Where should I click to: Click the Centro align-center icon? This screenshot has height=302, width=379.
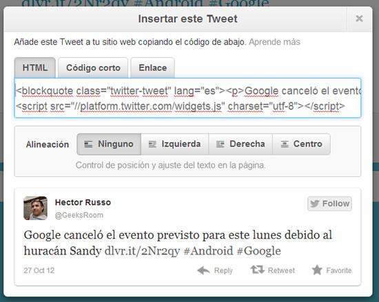click(x=285, y=144)
